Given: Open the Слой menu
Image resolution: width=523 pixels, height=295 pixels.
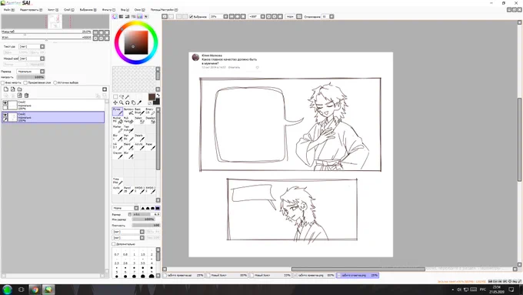Looking at the screenshot, I should coord(69,10).
